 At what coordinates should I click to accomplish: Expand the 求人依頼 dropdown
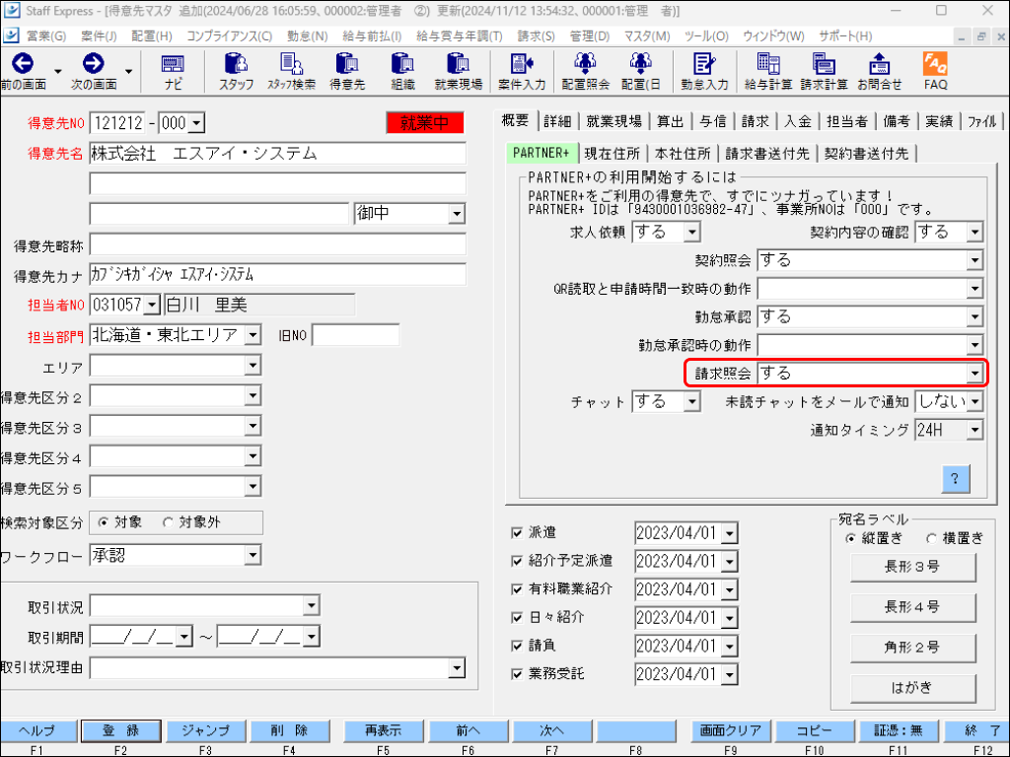[691, 232]
